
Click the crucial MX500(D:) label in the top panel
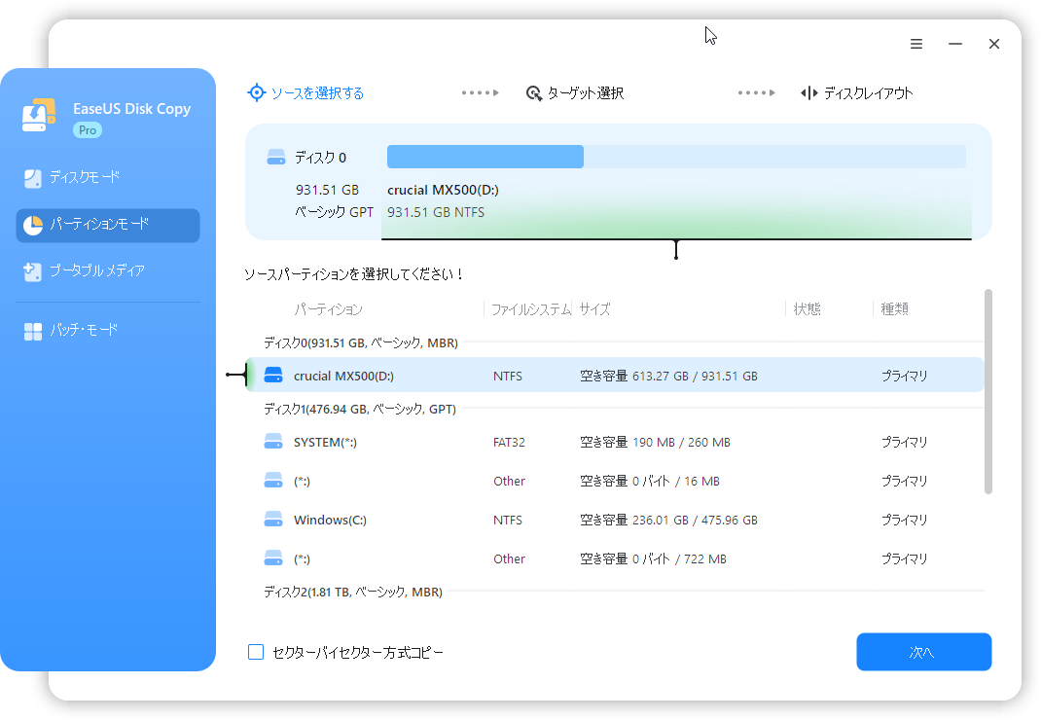pos(443,190)
